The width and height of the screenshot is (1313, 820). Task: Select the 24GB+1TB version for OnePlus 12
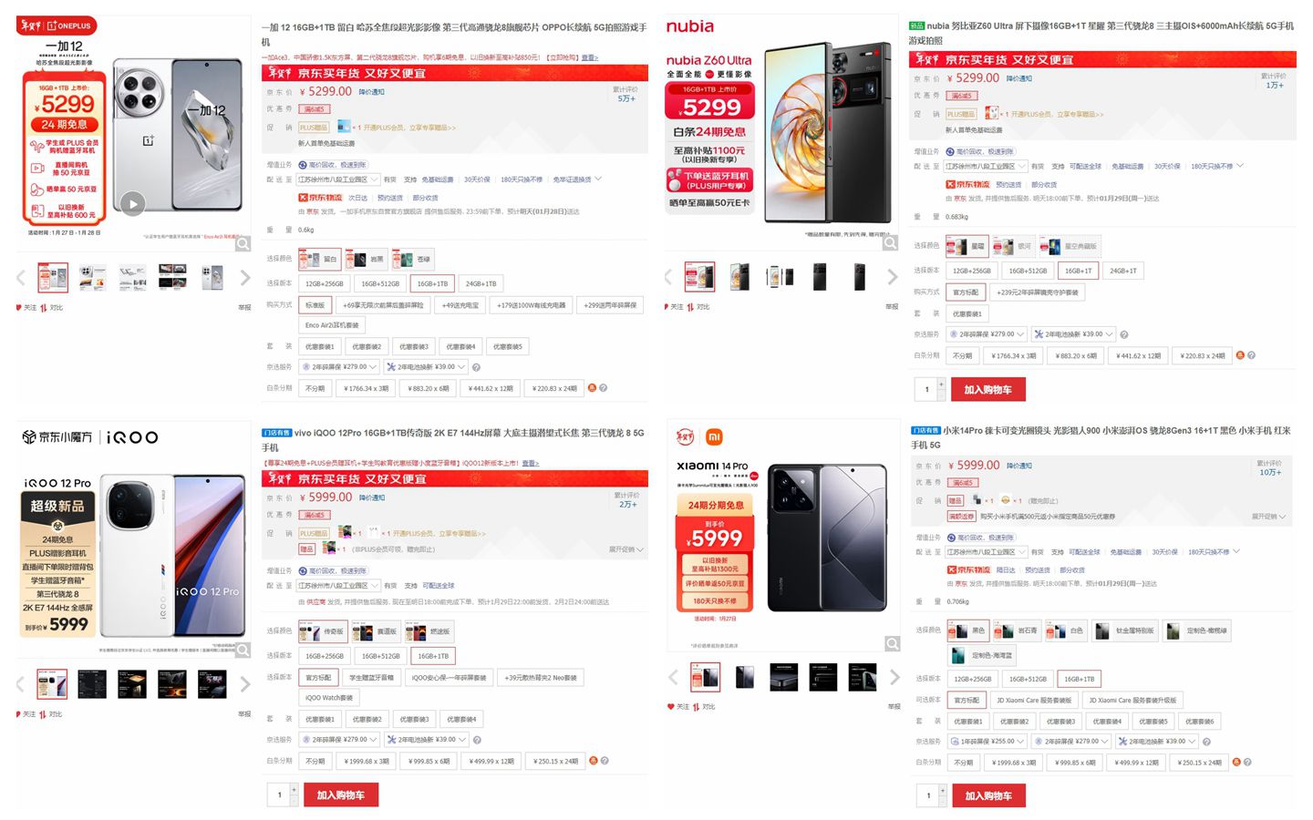(x=481, y=283)
